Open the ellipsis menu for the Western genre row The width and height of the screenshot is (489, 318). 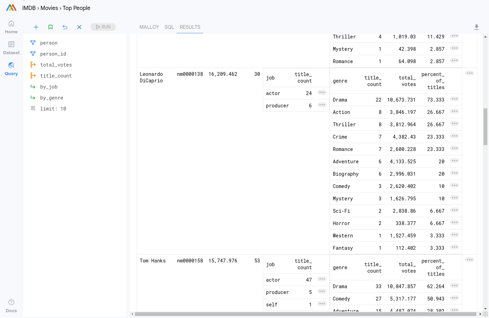[455, 235]
